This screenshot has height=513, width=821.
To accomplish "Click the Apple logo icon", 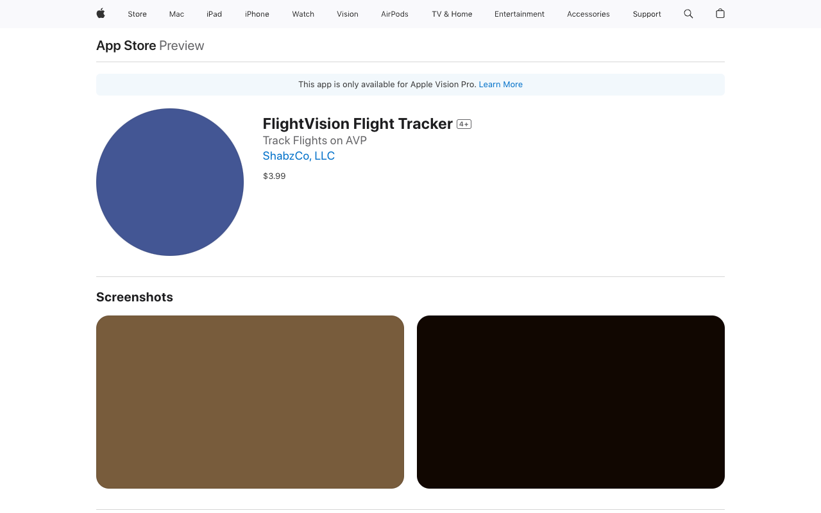I will pyautogui.click(x=101, y=13).
